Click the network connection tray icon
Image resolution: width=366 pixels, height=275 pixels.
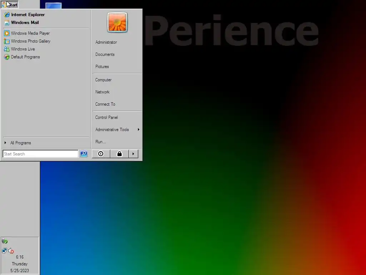4,251
